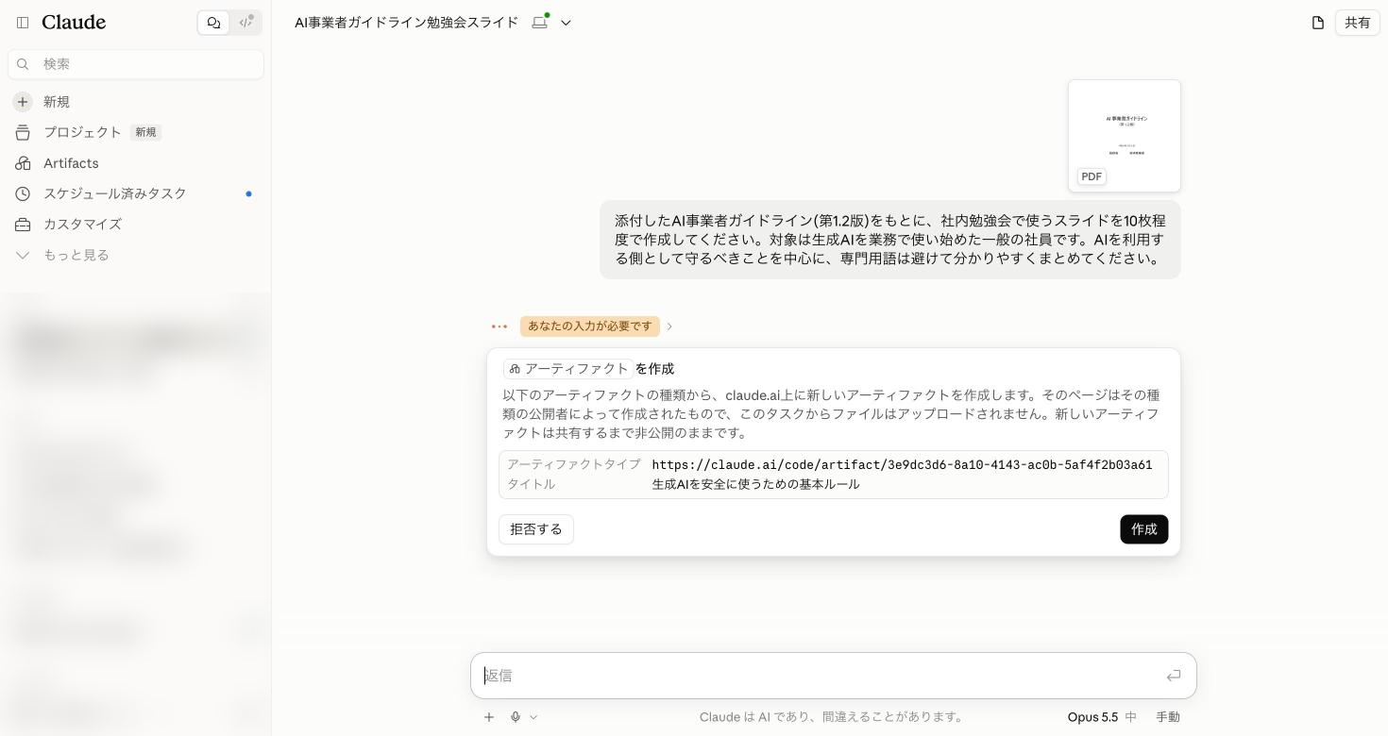This screenshot has height=736, width=1388.
Task: Switch to chat mode toggle icon
Action: point(213,23)
